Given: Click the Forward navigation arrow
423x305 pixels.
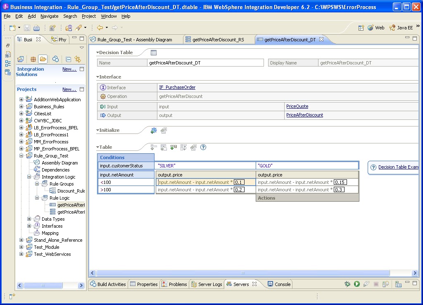Looking at the screenshot, I should click(115, 28).
